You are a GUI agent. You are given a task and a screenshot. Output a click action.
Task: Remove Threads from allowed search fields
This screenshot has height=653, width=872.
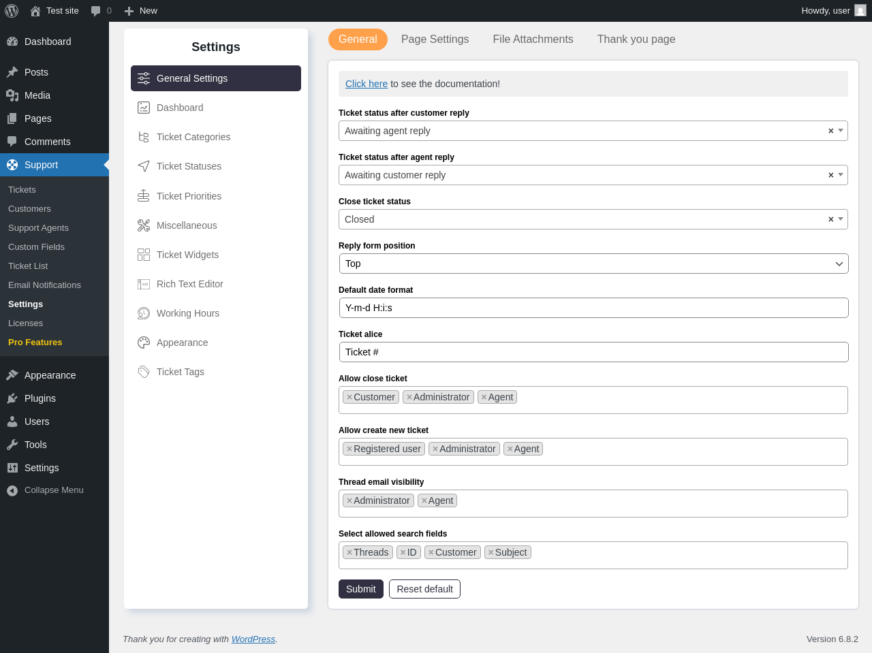(x=349, y=552)
